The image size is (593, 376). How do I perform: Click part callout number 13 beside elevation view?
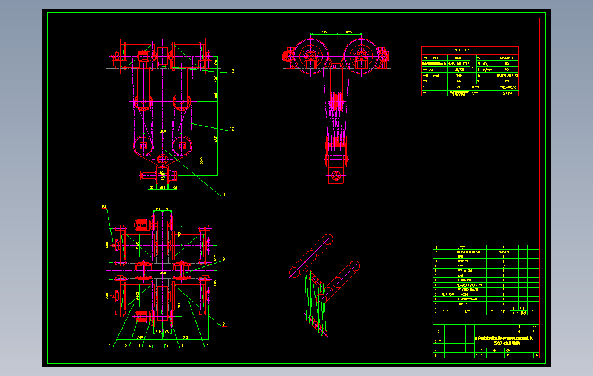coord(232,70)
